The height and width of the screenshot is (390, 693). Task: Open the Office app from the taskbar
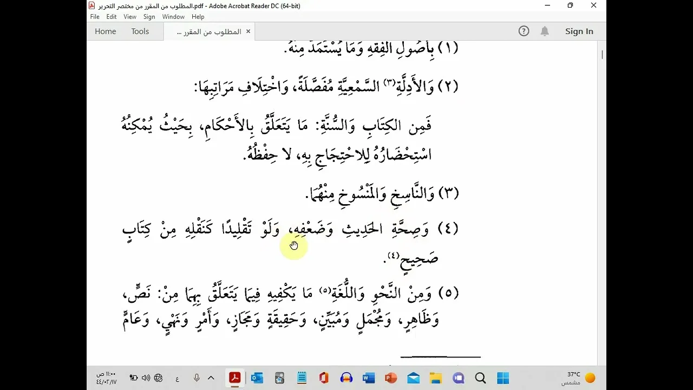(x=324, y=378)
